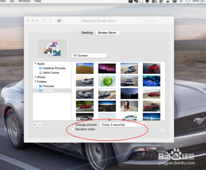Choose the silver Mustang thumbnail below the apple
The width and height of the screenshot is (206, 170).
tap(107, 93)
